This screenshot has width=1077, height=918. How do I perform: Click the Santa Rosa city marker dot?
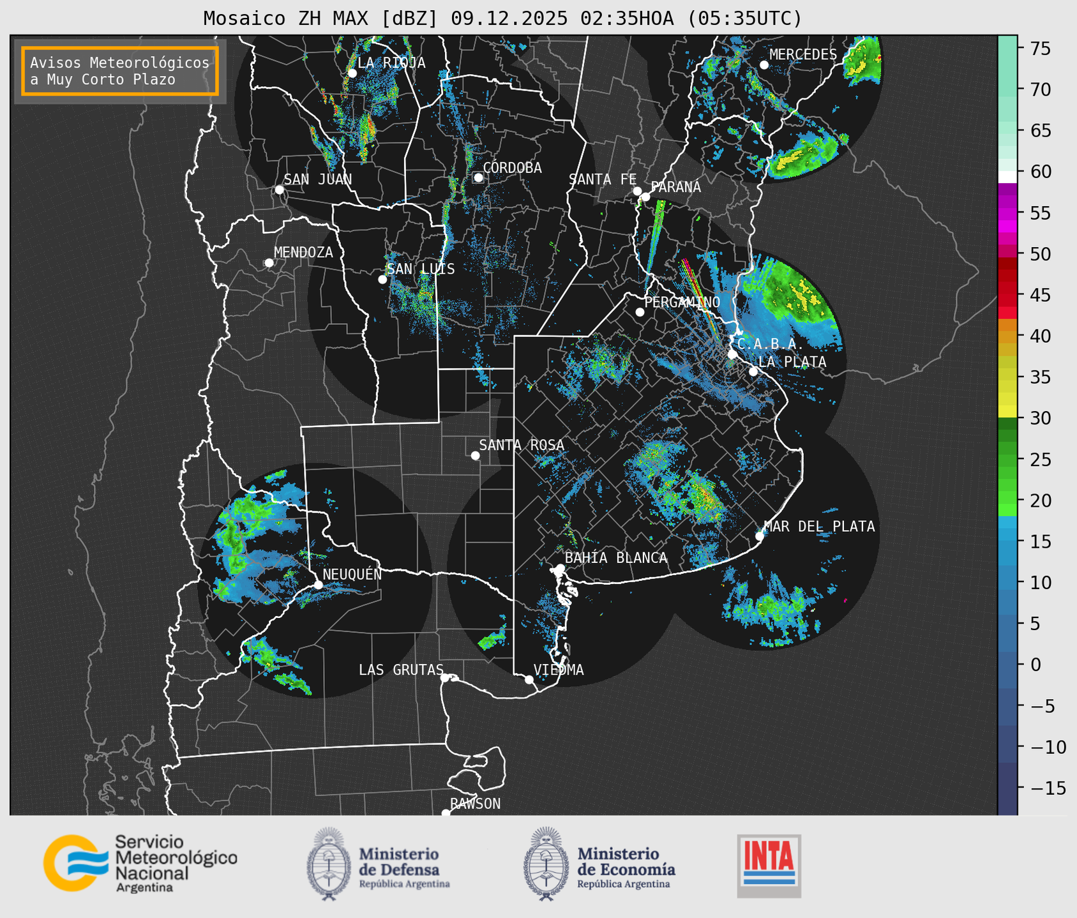coord(475,455)
